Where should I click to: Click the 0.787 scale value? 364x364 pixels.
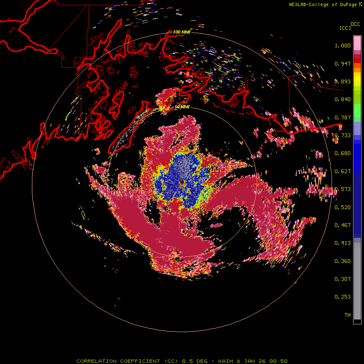343,117
